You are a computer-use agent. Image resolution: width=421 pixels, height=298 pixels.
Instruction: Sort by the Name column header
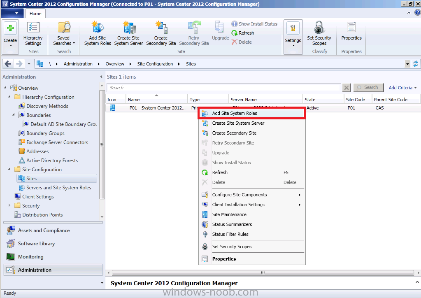[156, 99]
